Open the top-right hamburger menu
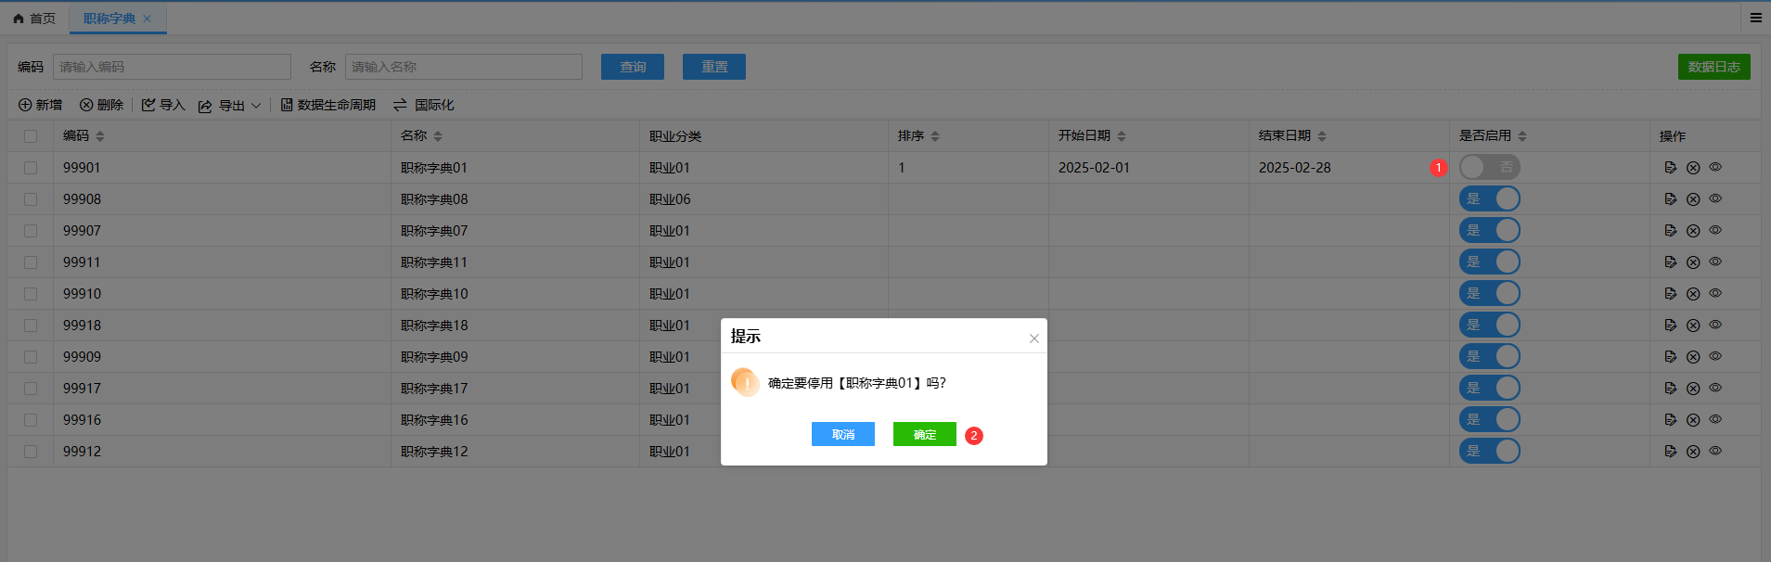Image resolution: width=1771 pixels, height=562 pixels. tap(1755, 18)
